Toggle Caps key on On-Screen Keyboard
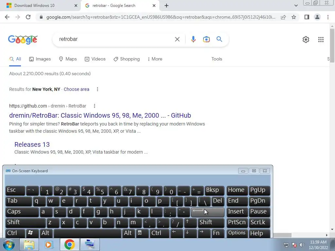The width and height of the screenshot is (335, 251). [22, 212]
